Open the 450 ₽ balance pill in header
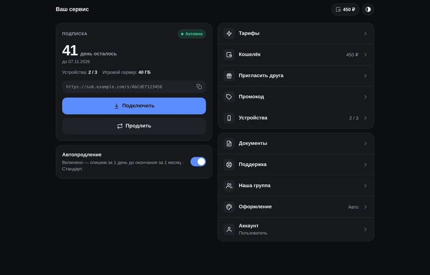 (x=345, y=9)
